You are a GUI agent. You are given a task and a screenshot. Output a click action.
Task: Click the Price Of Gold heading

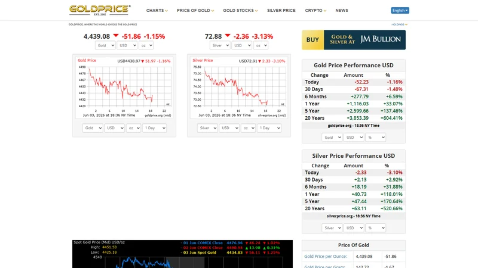pyautogui.click(x=354, y=245)
